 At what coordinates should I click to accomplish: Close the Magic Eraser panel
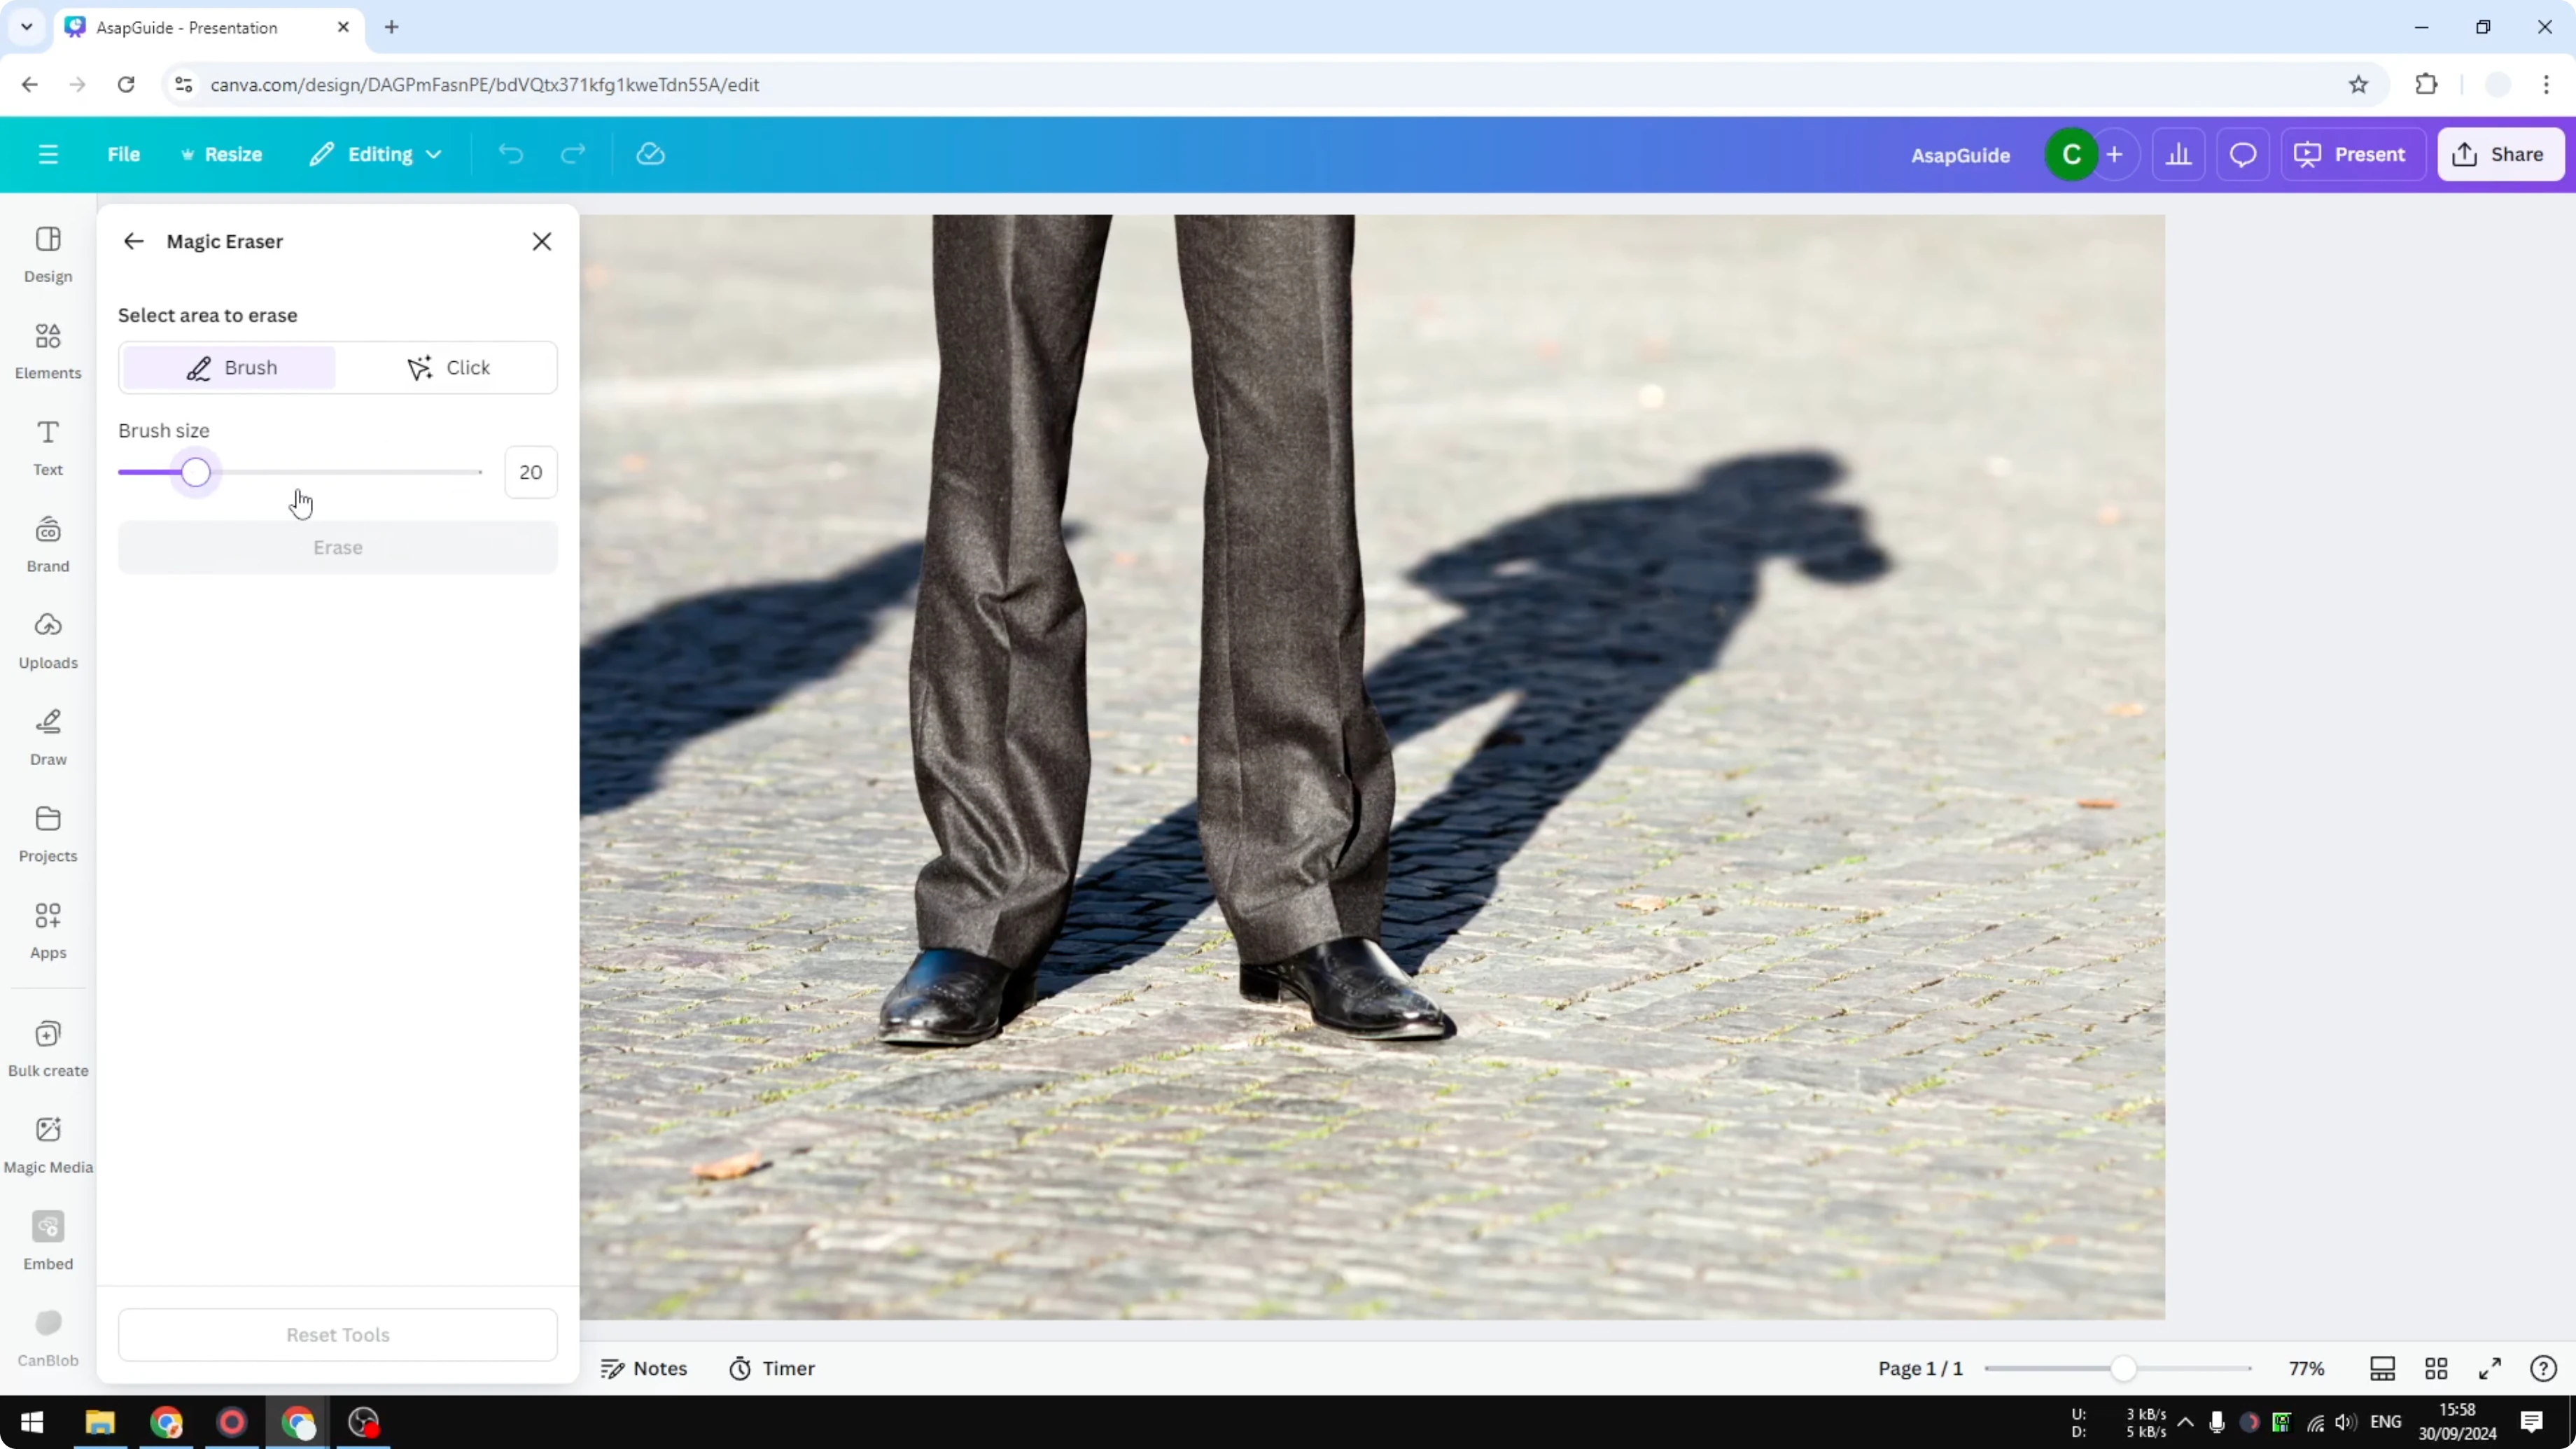click(542, 241)
